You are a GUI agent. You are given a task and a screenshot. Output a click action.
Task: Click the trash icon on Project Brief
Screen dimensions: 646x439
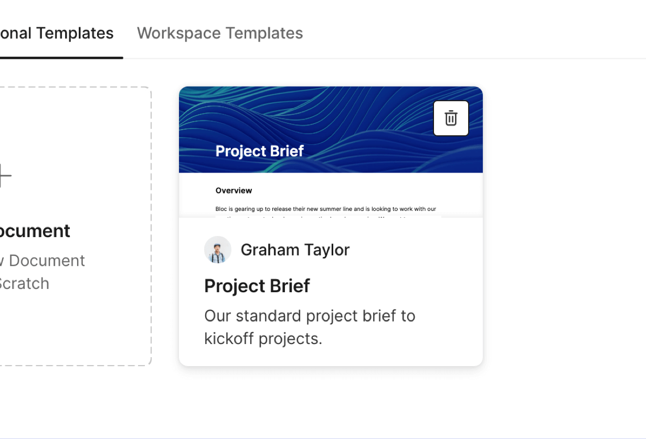(x=451, y=118)
